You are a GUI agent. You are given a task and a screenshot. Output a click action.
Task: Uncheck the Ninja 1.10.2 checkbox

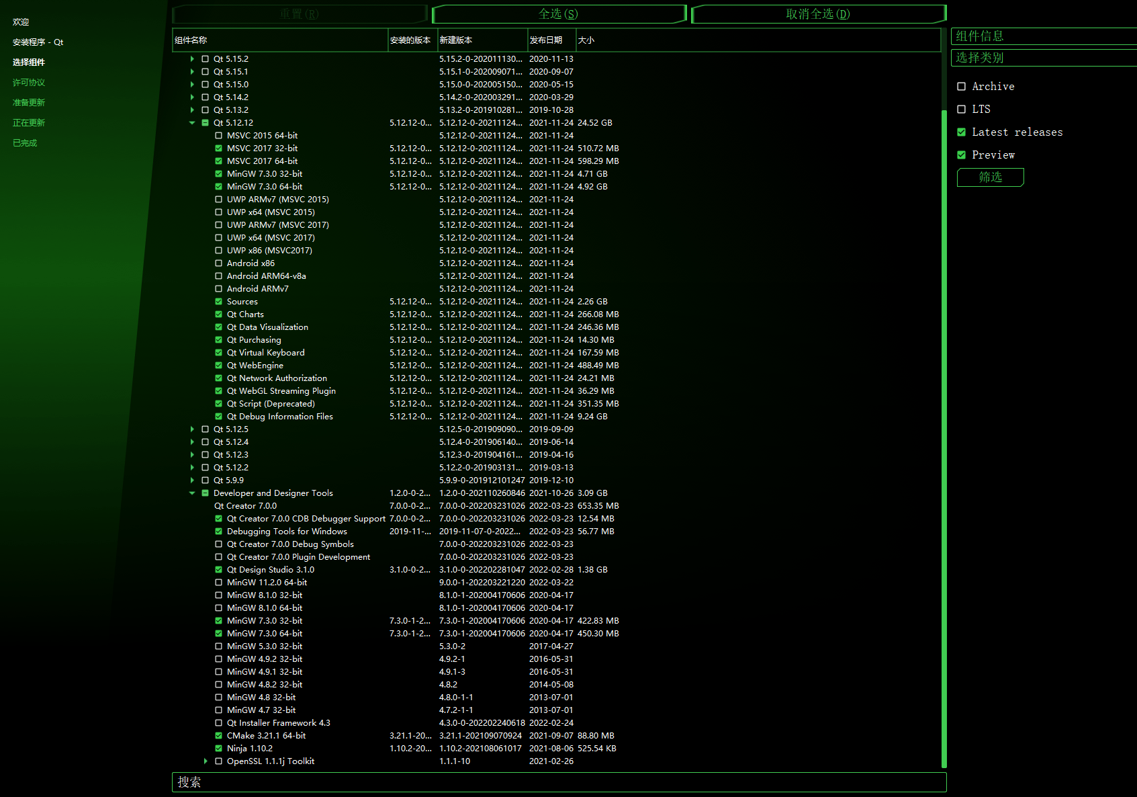pyautogui.click(x=218, y=749)
